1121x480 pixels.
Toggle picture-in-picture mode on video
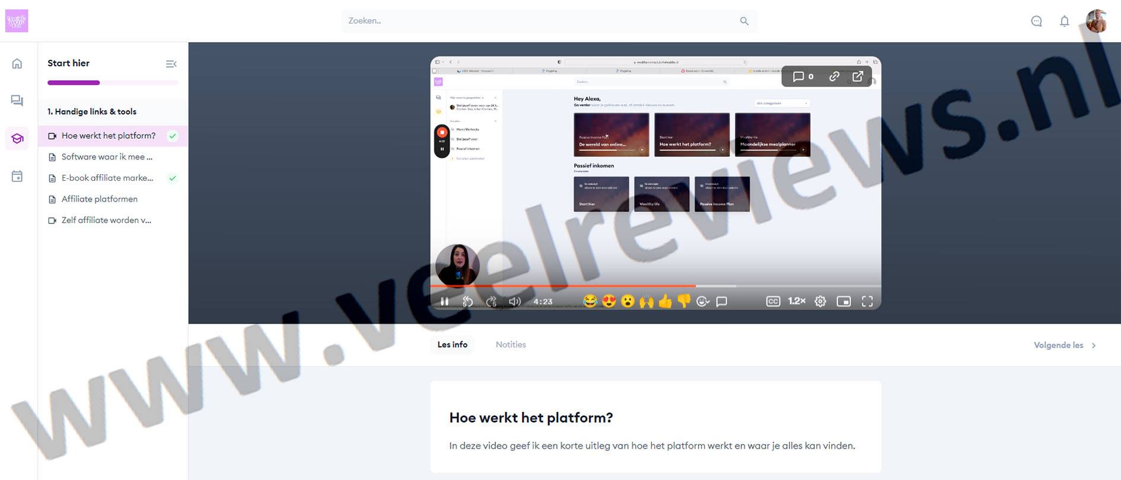[x=843, y=301]
